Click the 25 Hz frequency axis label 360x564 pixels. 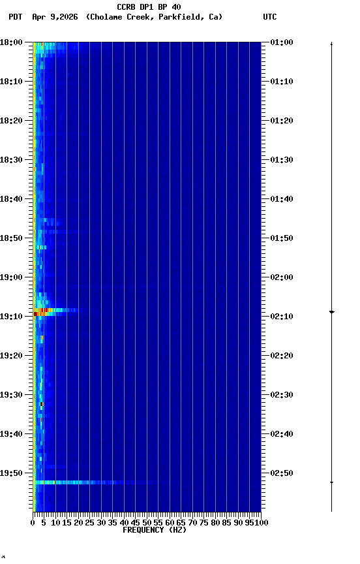89,523
